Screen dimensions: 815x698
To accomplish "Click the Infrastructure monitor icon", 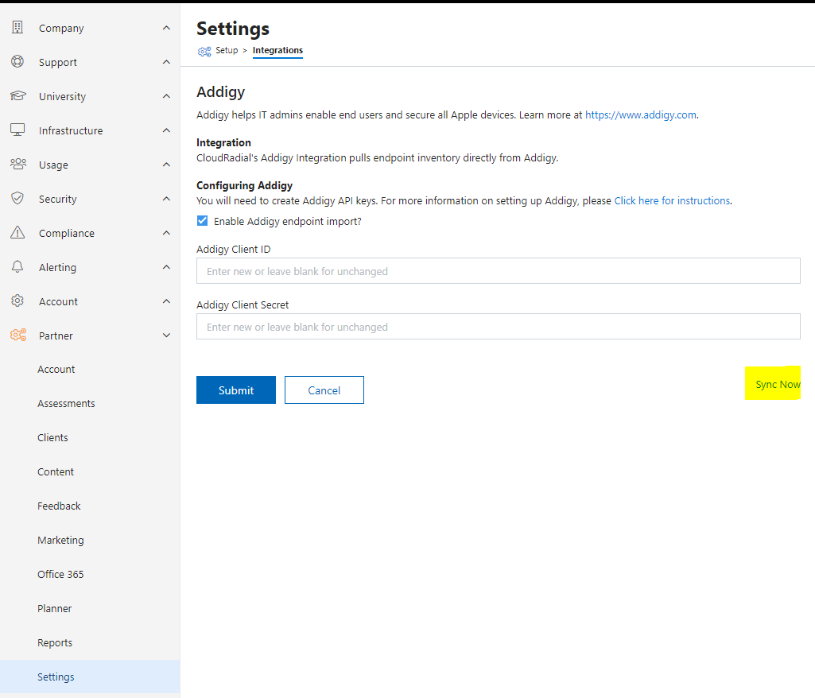I will click(x=17, y=130).
